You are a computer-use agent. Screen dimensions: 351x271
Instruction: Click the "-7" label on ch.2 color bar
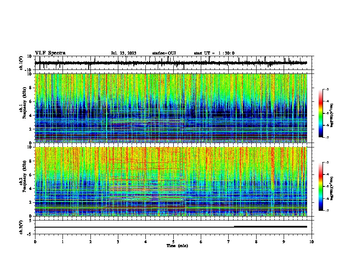tap(327, 210)
